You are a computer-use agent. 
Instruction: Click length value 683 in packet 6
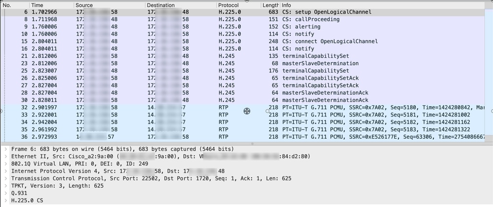[x=273, y=12]
